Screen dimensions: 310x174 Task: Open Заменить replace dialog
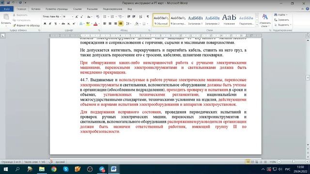click(281, 20)
